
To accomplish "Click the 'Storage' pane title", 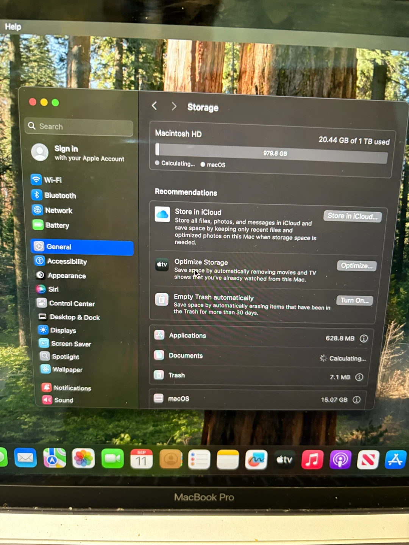I will tap(203, 107).
